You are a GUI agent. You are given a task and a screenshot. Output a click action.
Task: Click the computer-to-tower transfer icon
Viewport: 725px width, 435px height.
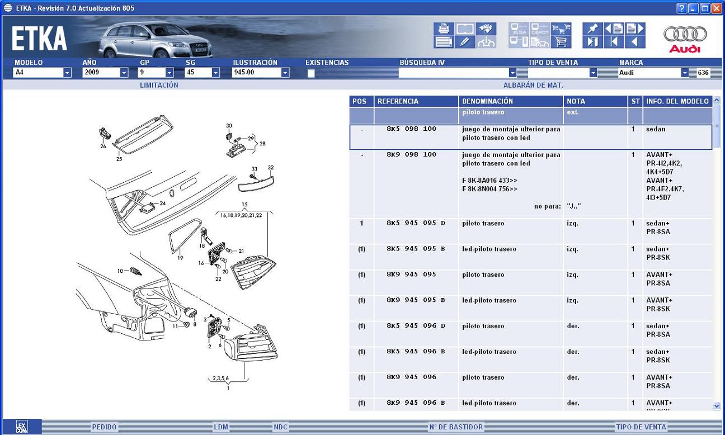[519, 42]
